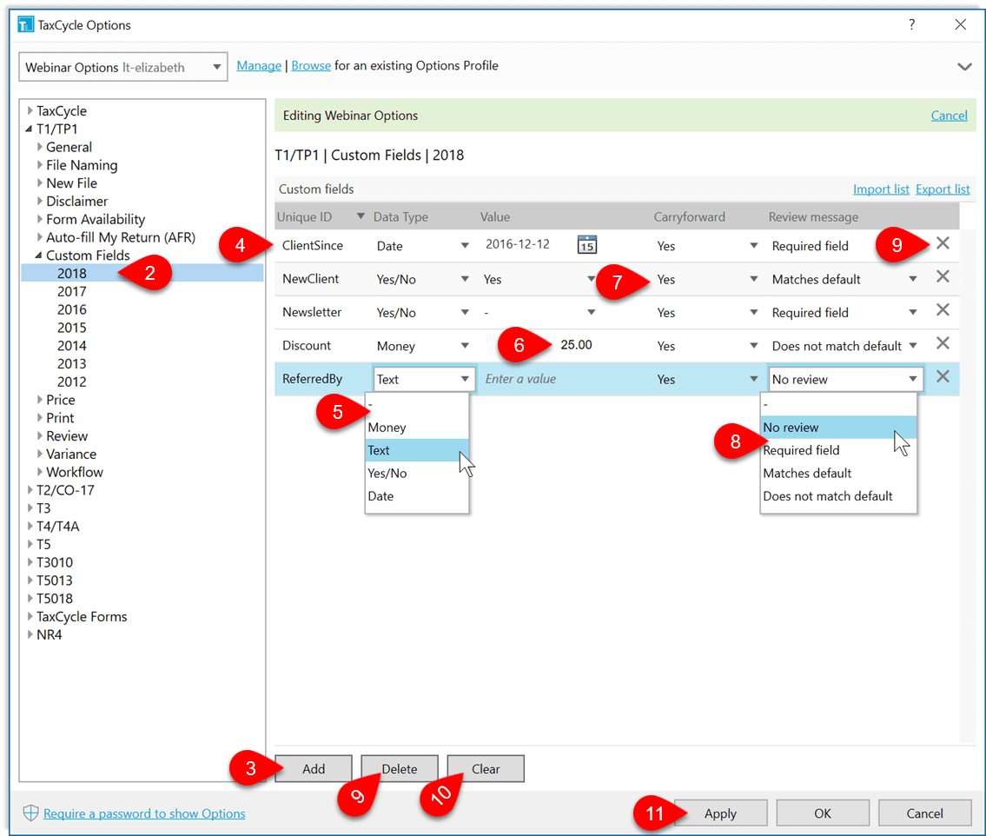Click the ClientSince date value 2016-12-12
The image size is (986, 836).
pyautogui.click(x=517, y=244)
